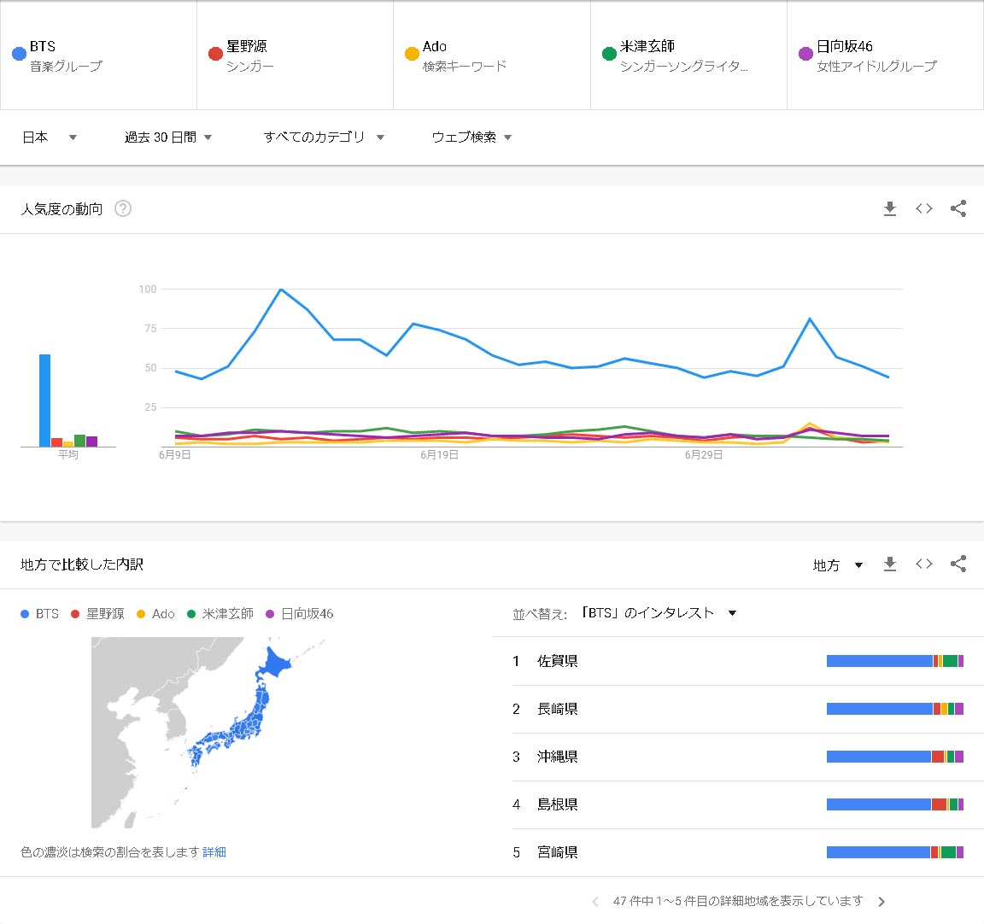Share the regional breakdown section
This screenshot has height=924, width=984.
pyautogui.click(x=958, y=564)
